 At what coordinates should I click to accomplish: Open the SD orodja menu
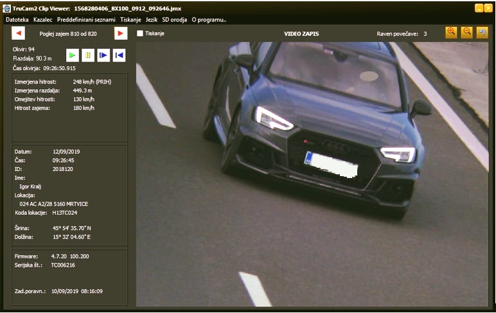pos(174,20)
